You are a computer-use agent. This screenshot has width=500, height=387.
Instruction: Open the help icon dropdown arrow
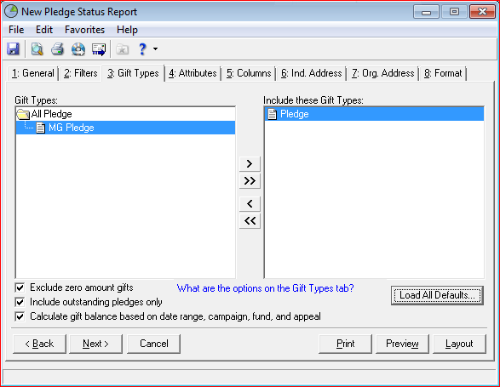155,49
